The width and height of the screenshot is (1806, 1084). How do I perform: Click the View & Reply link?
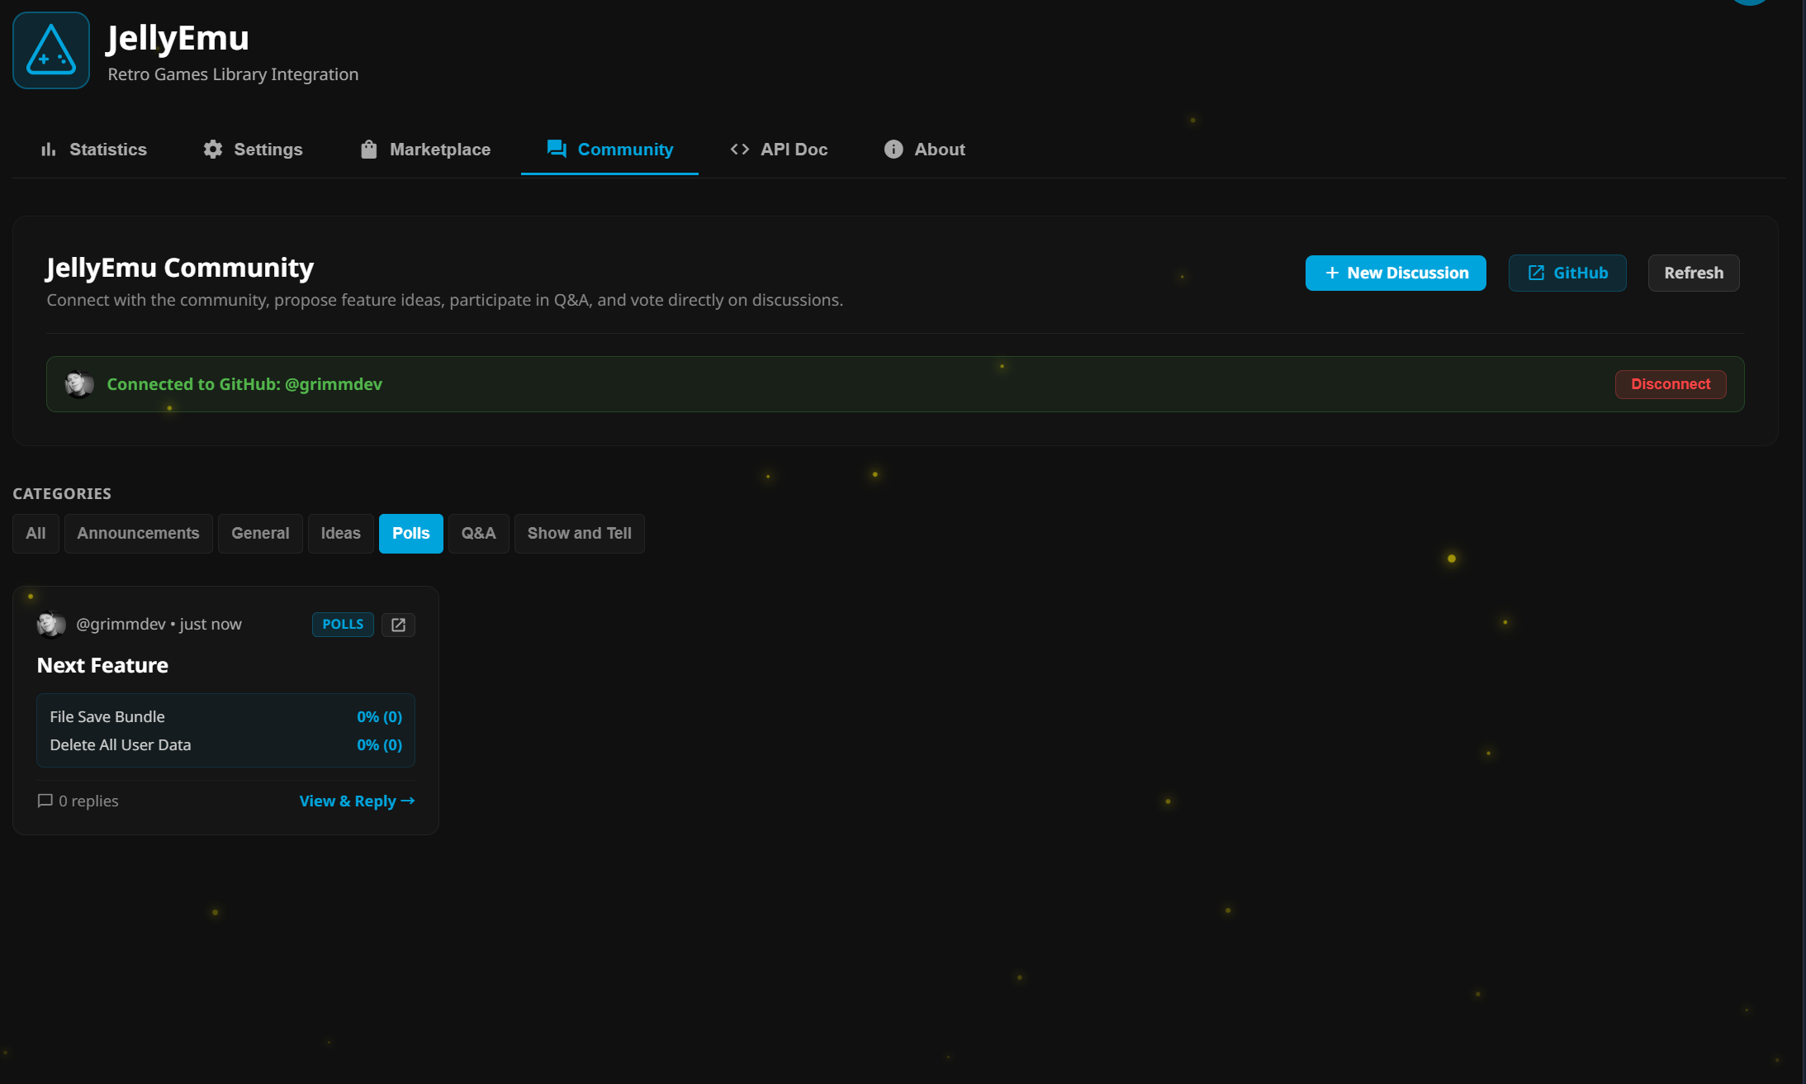pyautogui.click(x=357, y=801)
